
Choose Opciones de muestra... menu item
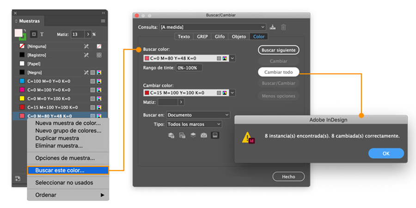(x=68, y=158)
